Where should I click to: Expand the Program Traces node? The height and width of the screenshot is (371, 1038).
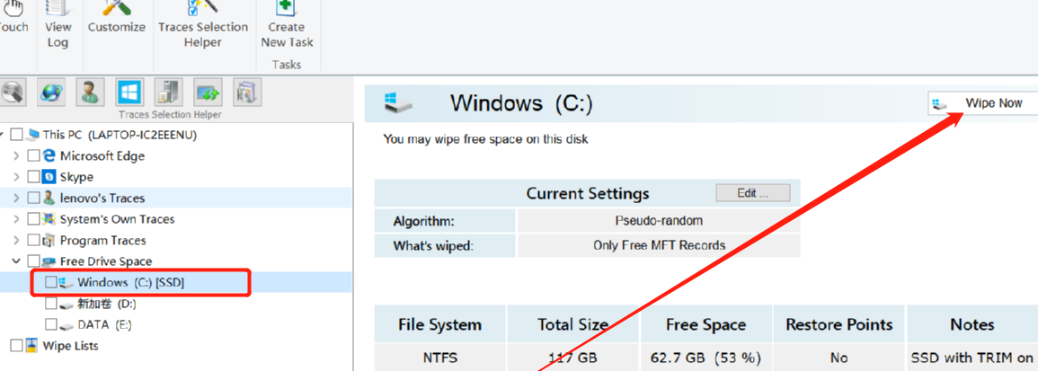16,240
